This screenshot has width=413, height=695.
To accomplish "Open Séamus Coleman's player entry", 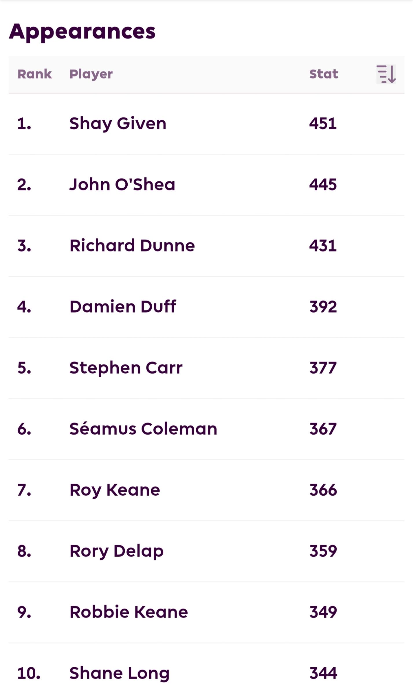I will [143, 429].
